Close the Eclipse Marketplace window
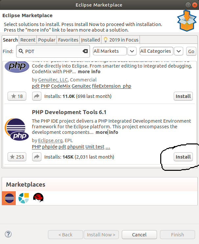The height and width of the screenshot is (244, 199). (x=194, y=5)
